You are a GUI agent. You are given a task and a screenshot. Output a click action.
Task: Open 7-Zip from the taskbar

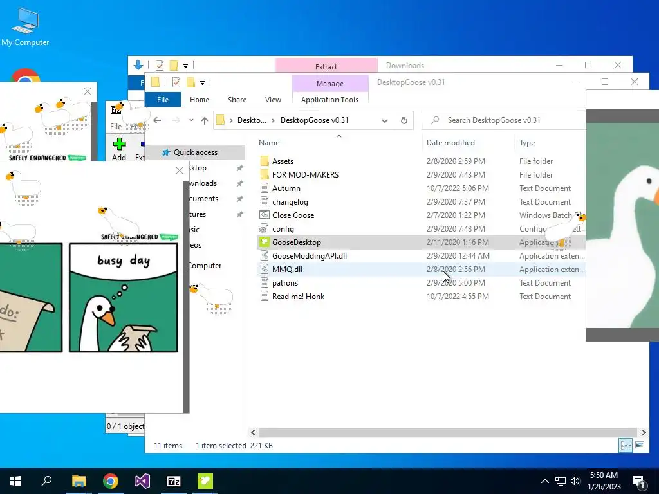174,481
